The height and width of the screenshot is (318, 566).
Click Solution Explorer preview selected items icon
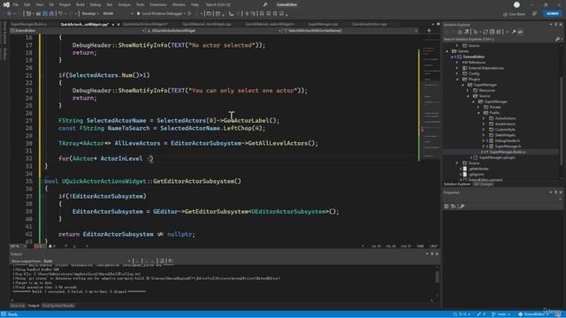520,32
